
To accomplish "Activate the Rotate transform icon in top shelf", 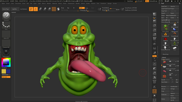I will (49, 9).
